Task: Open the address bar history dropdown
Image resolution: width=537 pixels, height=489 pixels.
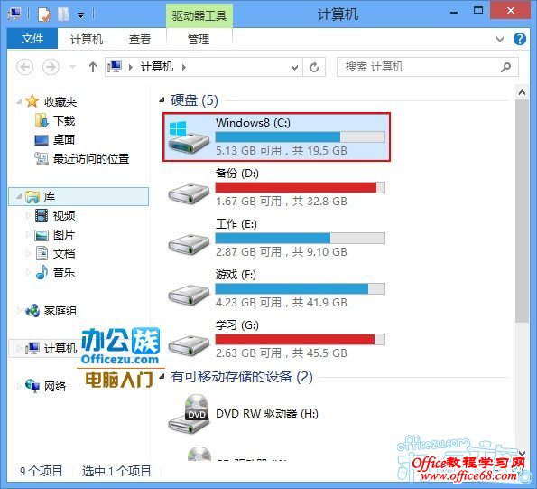Action: 294,67
